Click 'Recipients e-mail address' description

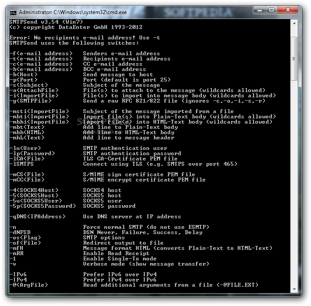click(127, 59)
